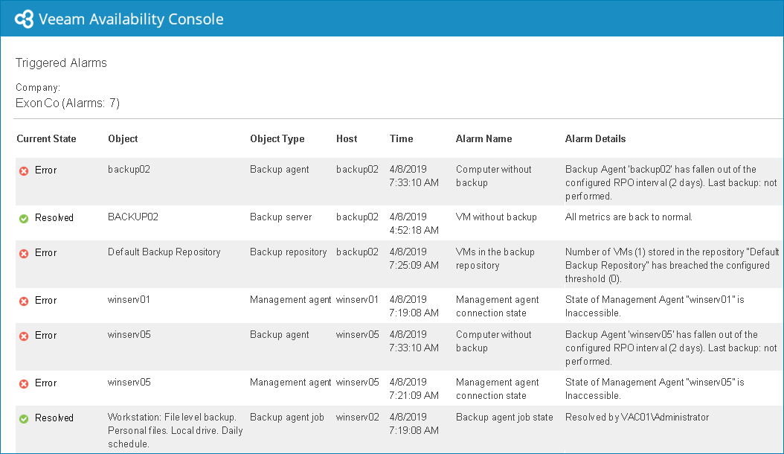This screenshot has width=784, height=454.
Task: Select object BACKUP02 in Backup server row
Action: (x=133, y=217)
